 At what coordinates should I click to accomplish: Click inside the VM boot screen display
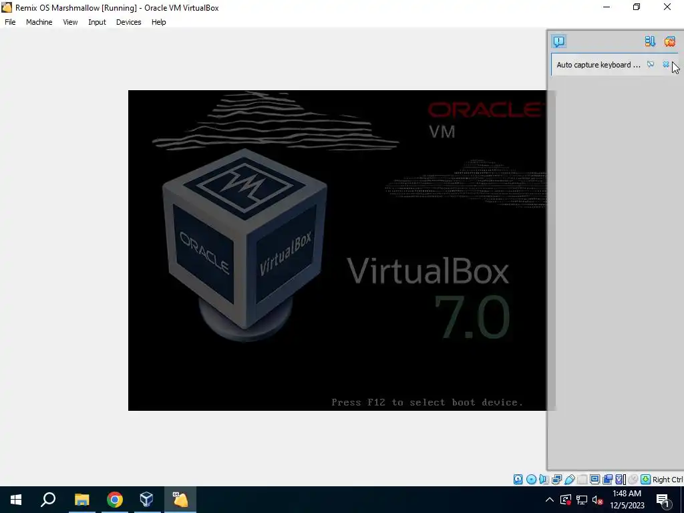(x=337, y=250)
